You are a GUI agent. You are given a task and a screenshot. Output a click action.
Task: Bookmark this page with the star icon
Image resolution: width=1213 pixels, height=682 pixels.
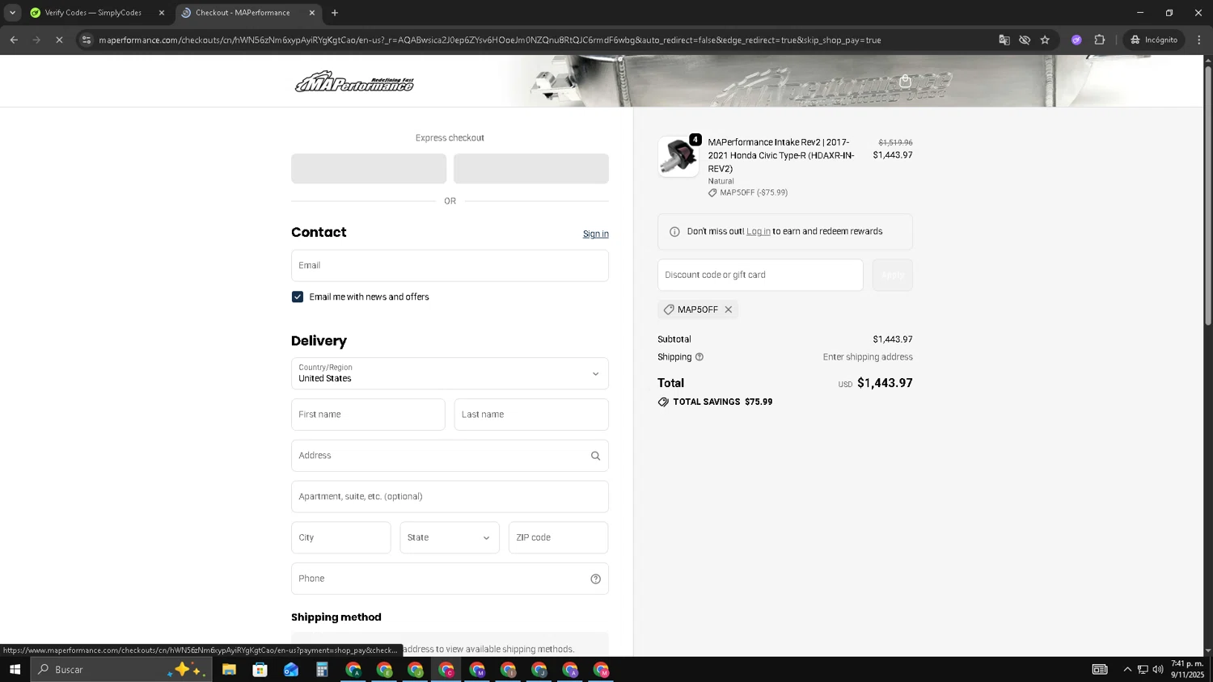[x=1045, y=40]
